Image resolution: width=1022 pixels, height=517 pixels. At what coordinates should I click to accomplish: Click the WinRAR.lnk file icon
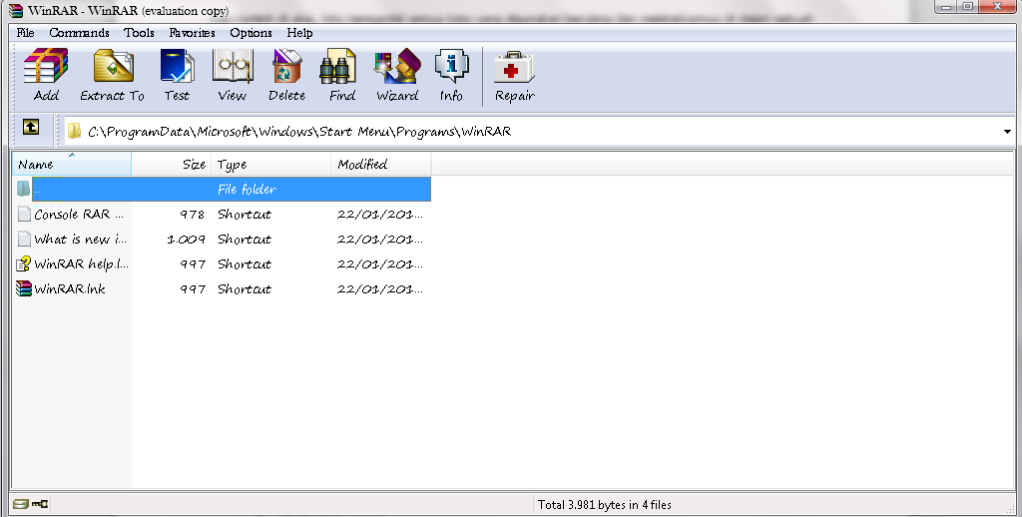click(x=24, y=288)
